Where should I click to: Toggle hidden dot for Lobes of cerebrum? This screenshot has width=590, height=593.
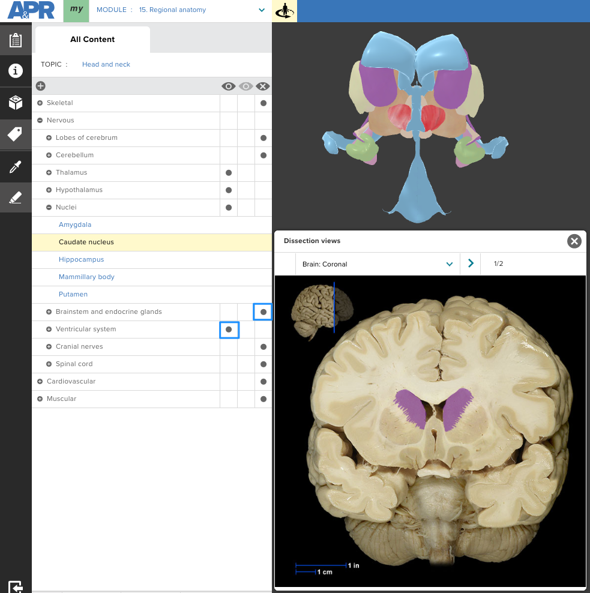[x=263, y=138]
